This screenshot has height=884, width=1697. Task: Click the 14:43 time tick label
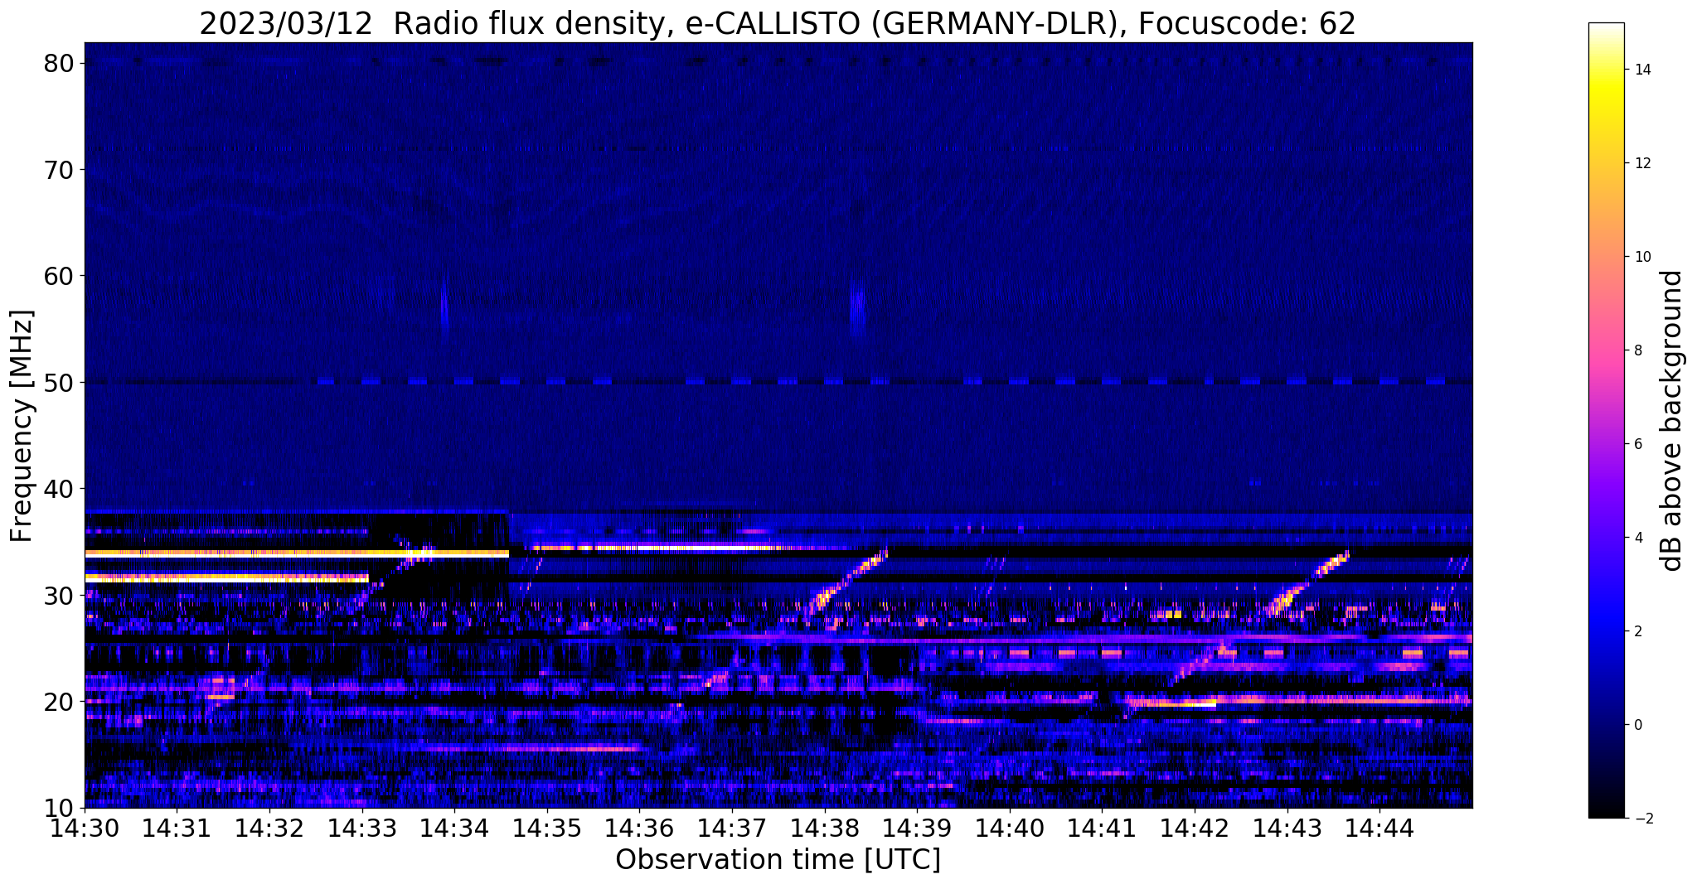click(1287, 827)
